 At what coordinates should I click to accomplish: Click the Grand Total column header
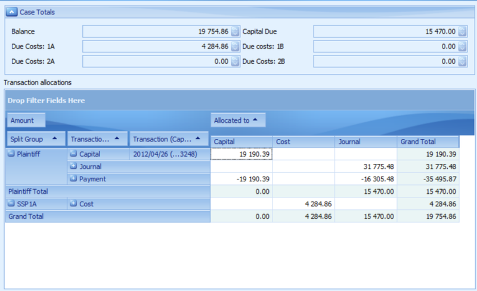coord(428,141)
